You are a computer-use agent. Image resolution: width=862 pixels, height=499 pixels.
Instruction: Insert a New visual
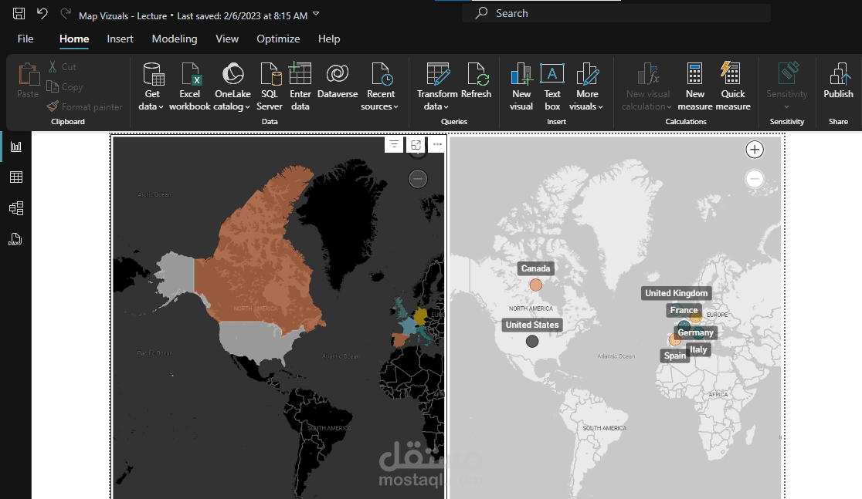521,86
